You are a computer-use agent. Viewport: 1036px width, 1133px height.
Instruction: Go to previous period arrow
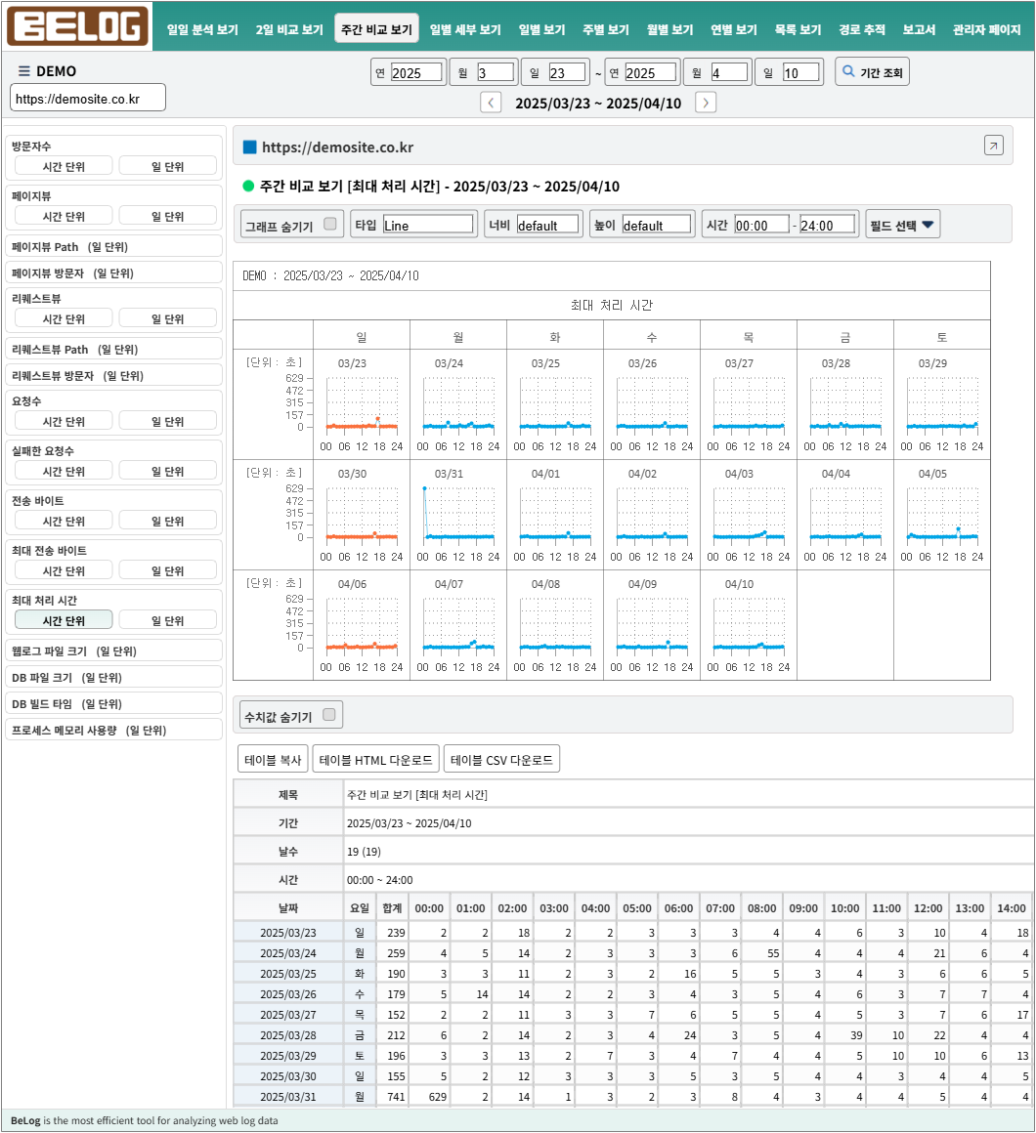[491, 103]
